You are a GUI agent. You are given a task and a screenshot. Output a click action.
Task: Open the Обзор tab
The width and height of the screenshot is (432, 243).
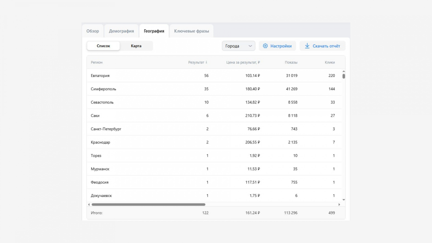[x=93, y=31]
